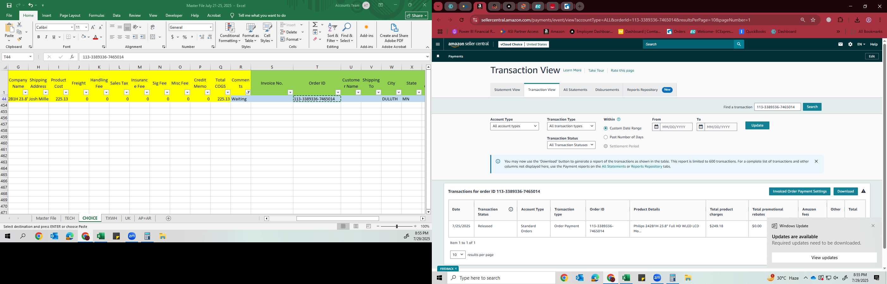
Task: Switch to Page Layout view icon
Action: pyautogui.click(x=356, y=226)
